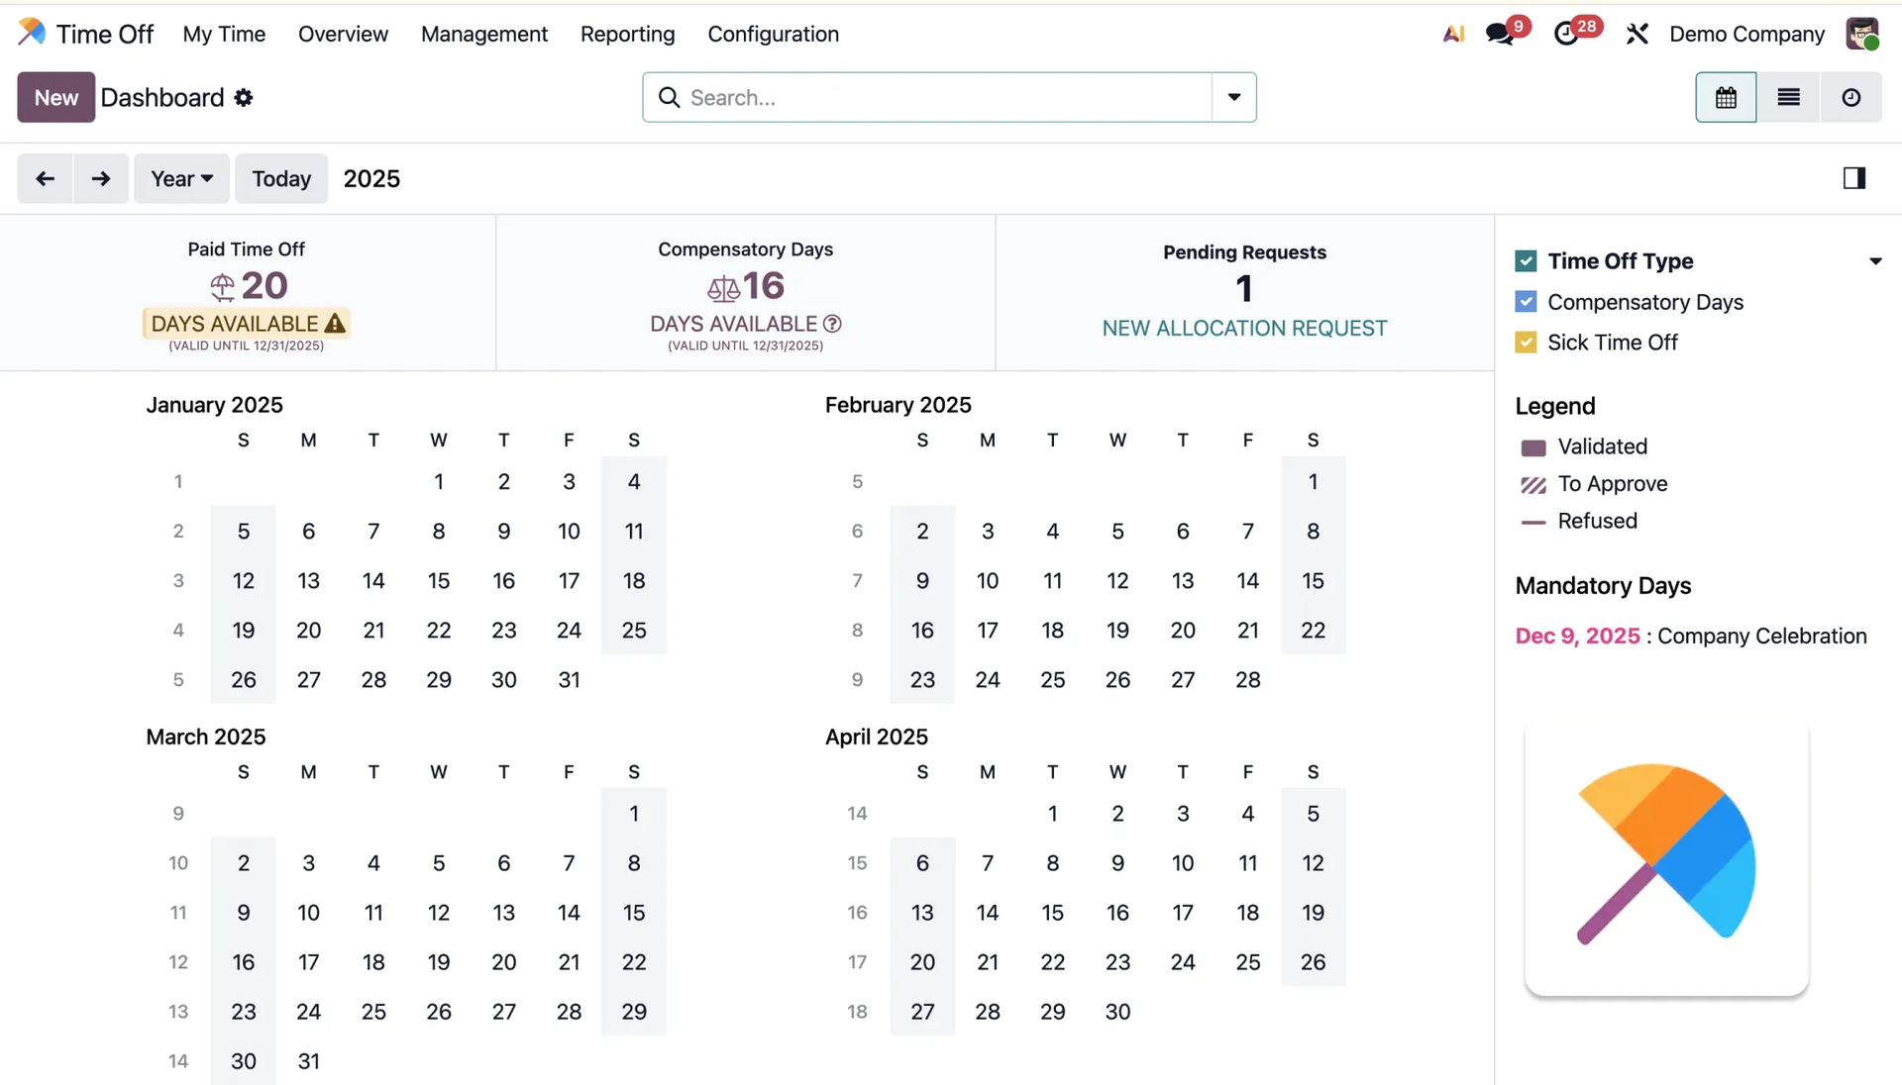The width and height of the screenshot is (1902, 1085).
Task: Open the AI assistant icon
Action: coord(1453,34)
